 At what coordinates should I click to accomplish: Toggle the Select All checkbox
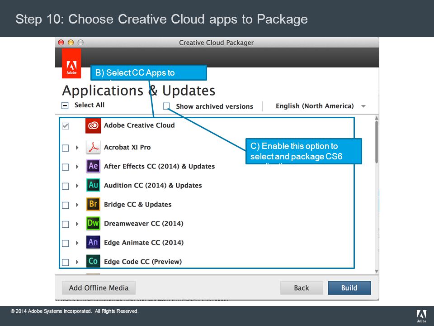(65, 105)
